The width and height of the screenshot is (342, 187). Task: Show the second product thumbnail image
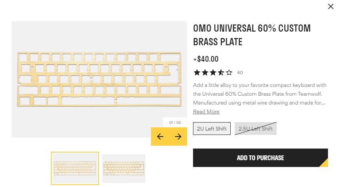click(124, 169)
